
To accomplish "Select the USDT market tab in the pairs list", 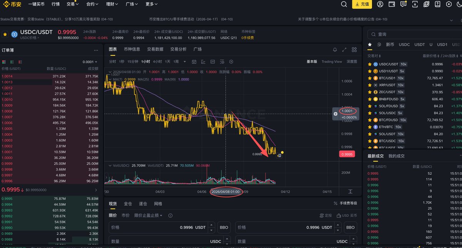I will tap(420, 44).
